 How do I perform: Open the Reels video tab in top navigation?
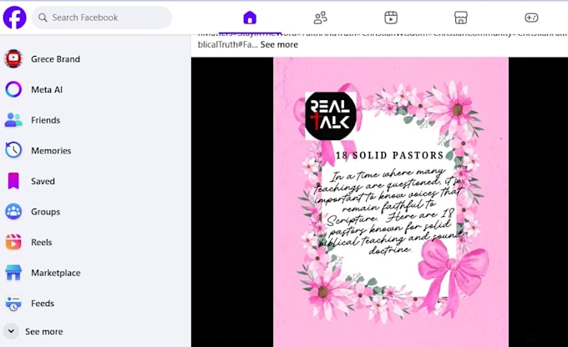pos(391,18)
